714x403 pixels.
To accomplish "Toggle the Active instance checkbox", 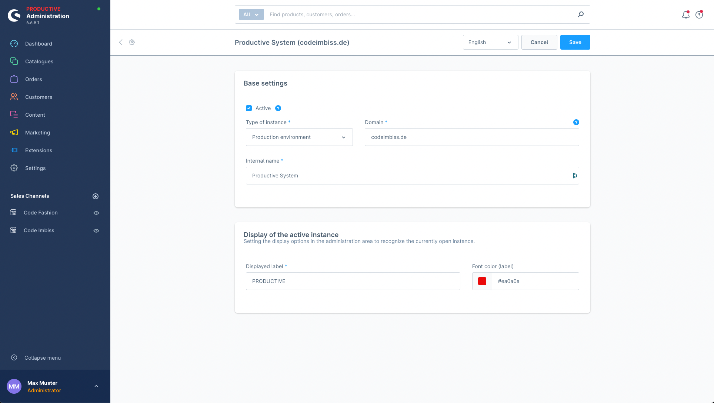I will pos(249,109).
